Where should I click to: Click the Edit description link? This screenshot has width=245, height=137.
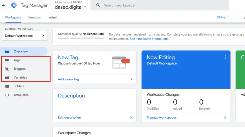coord(70,118)
